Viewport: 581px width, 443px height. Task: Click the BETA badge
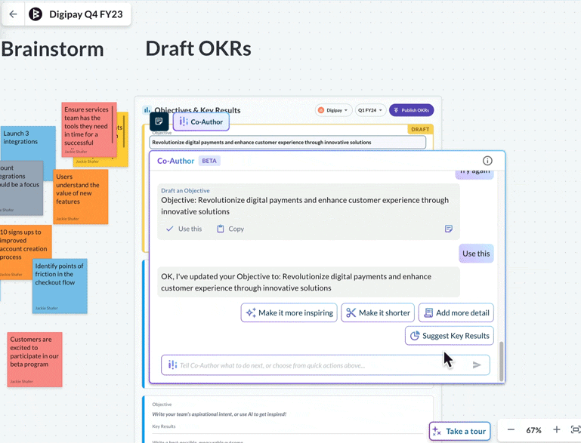pyautogui.click(x=209, y=161)
